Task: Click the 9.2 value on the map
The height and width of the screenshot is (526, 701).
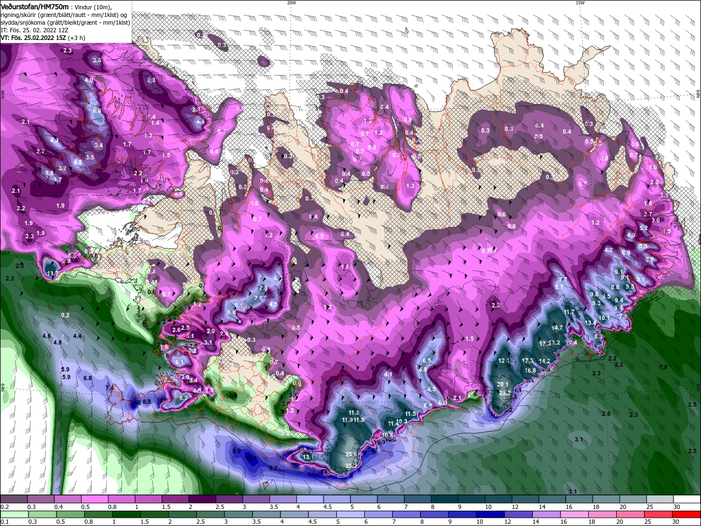Action: 273,468
